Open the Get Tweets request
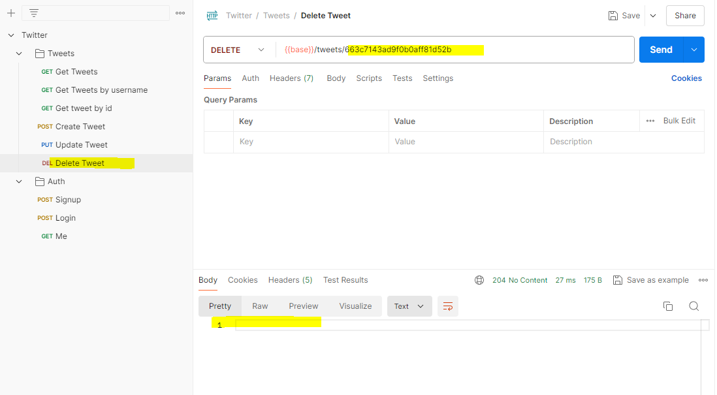Viewport: 717px width, 395px height. [69, 72]
